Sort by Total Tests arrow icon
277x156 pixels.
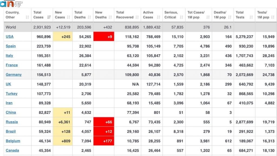point(251,17)
